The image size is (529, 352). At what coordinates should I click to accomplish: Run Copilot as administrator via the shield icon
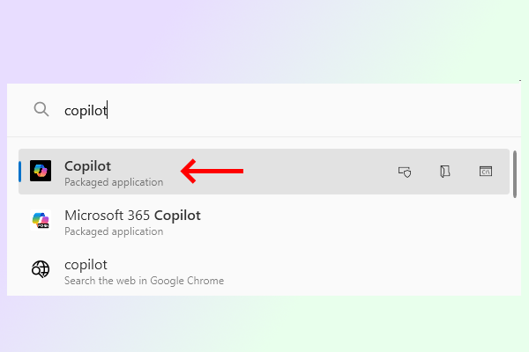coord(405,172)
